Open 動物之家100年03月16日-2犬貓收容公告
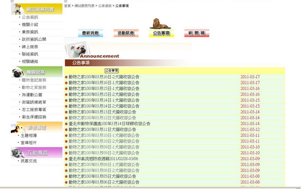The width and height of the screenshot is (301, 189). point(104,77)
